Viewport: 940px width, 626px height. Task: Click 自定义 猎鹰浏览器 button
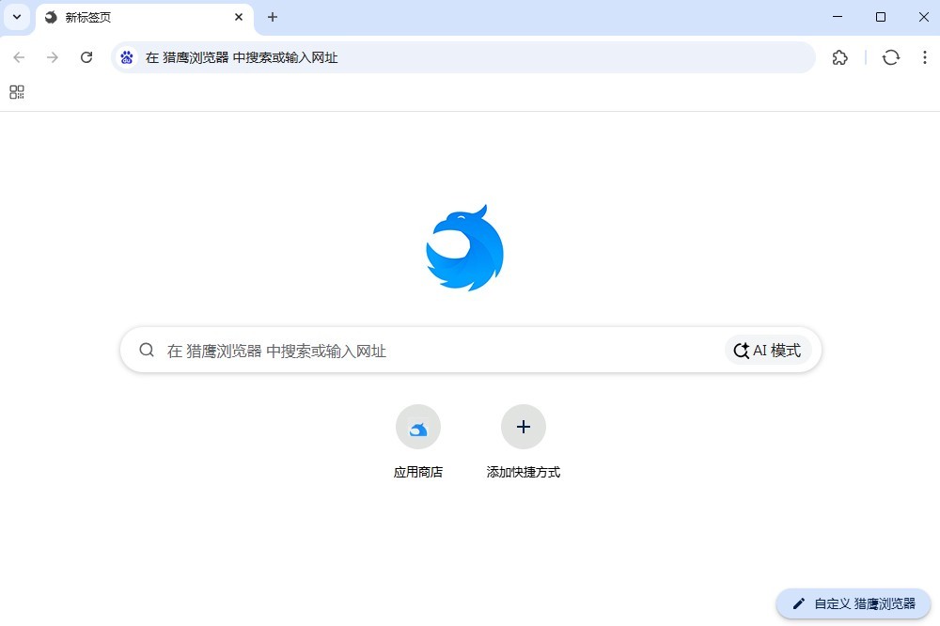coord(854,603)
